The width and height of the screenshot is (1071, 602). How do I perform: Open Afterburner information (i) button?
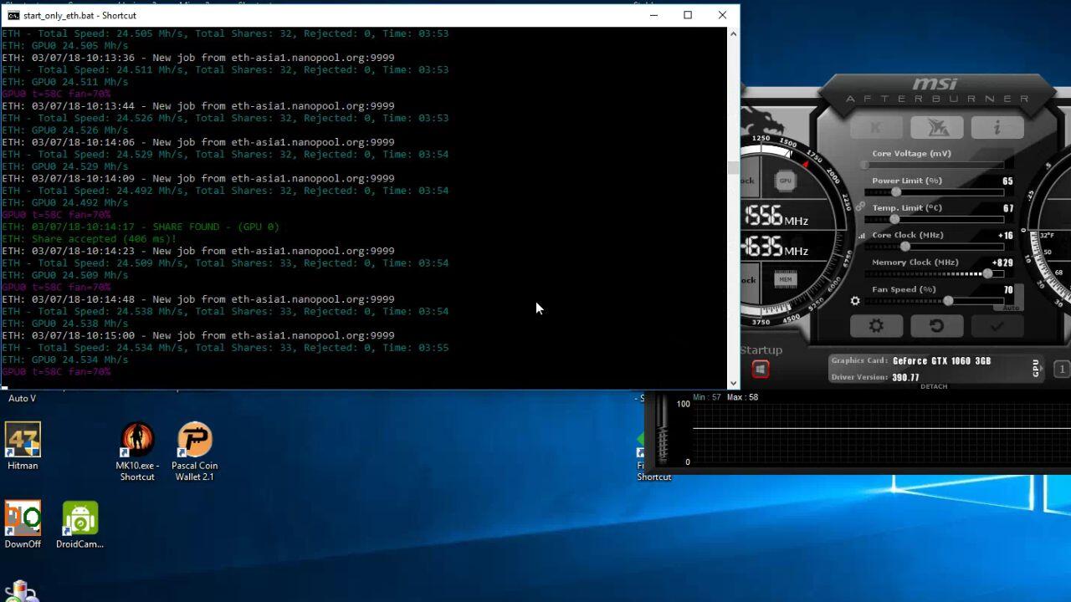pyautogui.click(x=997, y=127)
